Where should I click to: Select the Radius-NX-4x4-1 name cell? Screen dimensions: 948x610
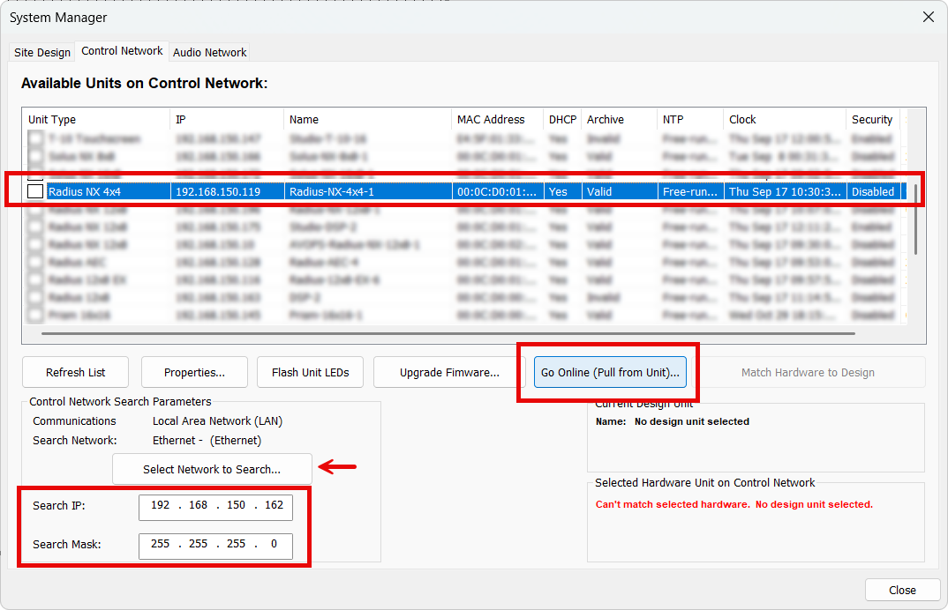(x=368, y=191)
